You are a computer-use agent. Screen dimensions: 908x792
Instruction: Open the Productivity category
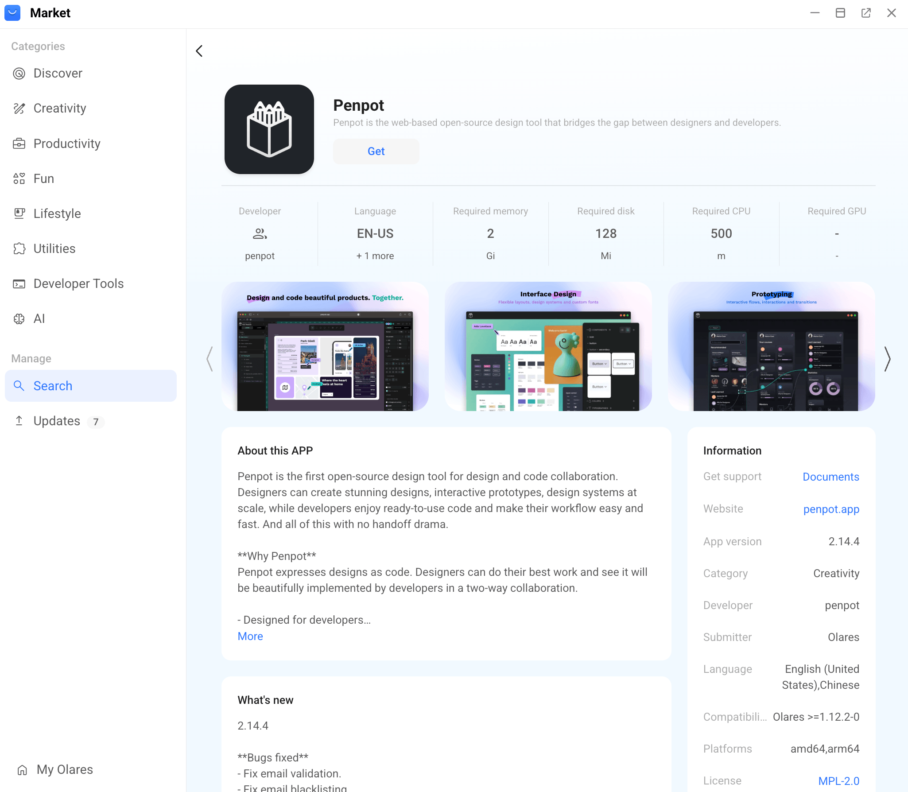pyautogui.click(x=91, y=144)
